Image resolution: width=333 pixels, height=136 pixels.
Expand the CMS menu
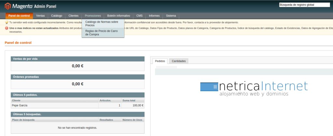(x=140, y=16)
